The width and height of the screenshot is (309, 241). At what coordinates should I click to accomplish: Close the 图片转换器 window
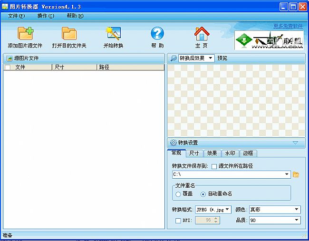click(x=303, y=7)
